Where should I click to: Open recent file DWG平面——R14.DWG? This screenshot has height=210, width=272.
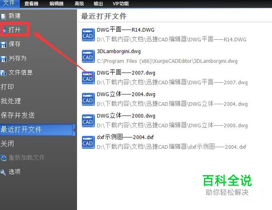pos(126,30)
